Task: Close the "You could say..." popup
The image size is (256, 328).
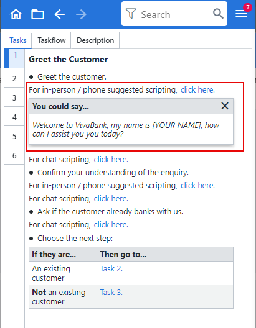Action: [225, 106]
